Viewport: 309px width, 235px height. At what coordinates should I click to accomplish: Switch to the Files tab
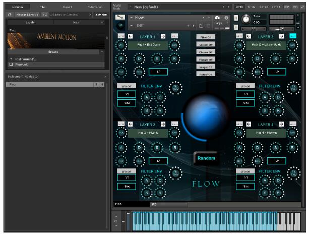(42, 7)
